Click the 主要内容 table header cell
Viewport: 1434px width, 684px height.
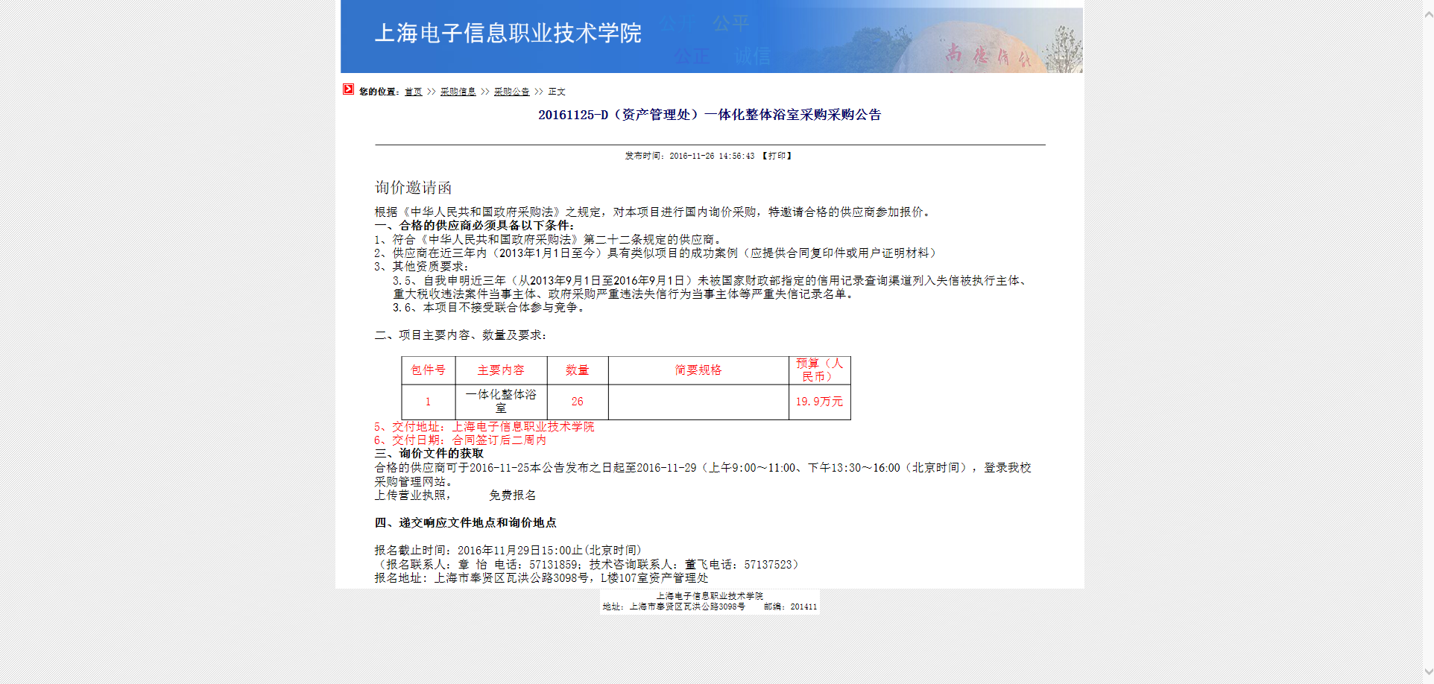tap(501, 370)
